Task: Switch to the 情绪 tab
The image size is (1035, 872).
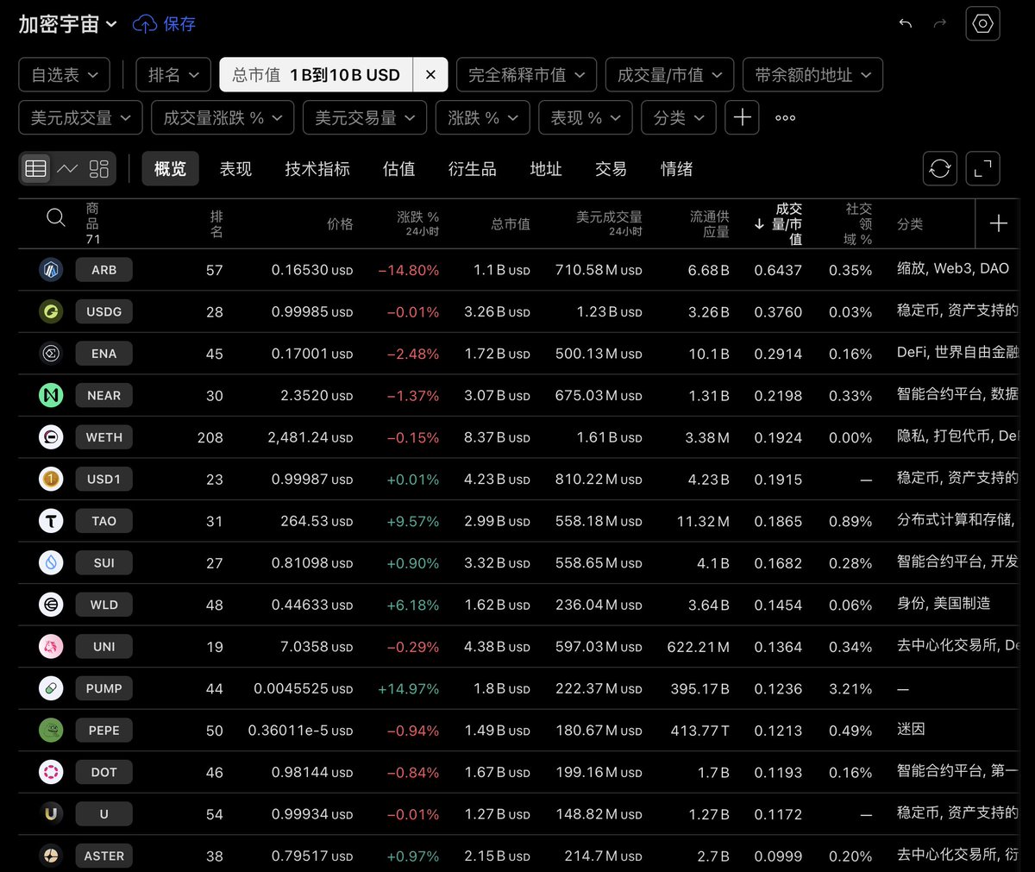Action: click(676, 169)
